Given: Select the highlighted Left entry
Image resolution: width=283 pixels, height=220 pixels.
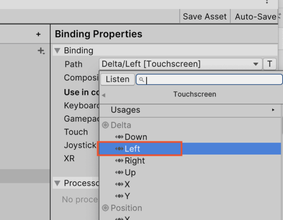Looking at the screenshot, I should (190, 149).
